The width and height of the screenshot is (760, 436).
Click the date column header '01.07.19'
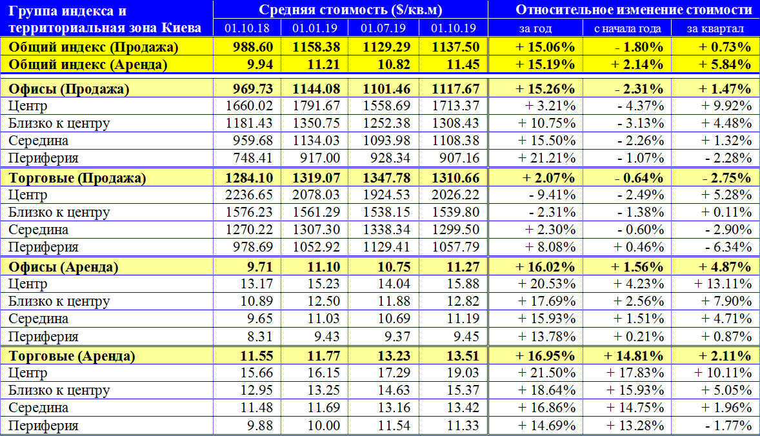(383, 28)
